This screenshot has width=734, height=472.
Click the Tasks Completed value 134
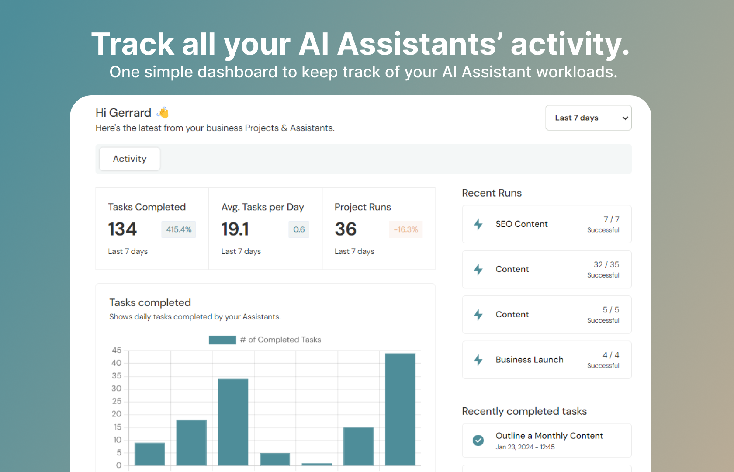point(122,229)
